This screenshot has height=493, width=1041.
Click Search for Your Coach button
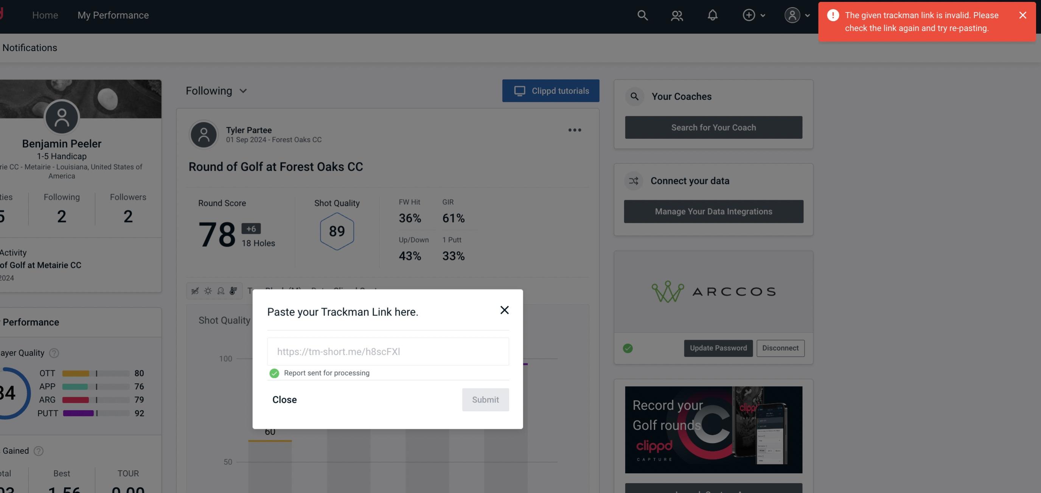click(714, 127)
